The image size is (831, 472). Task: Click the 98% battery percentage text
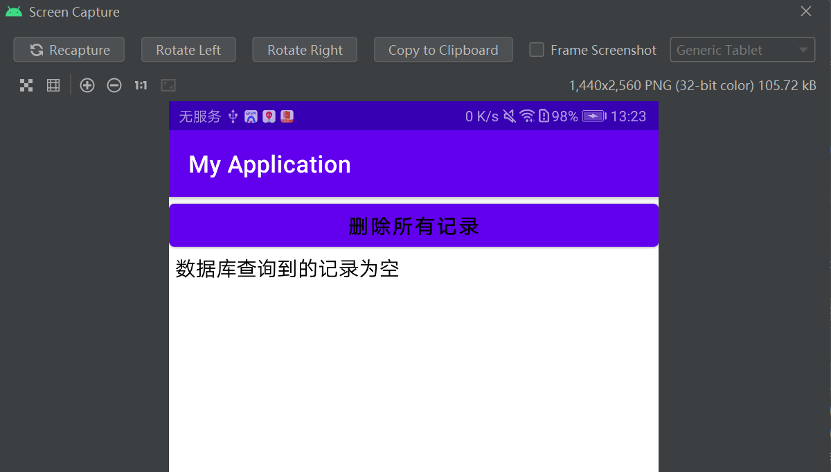(x=564, y=116)
